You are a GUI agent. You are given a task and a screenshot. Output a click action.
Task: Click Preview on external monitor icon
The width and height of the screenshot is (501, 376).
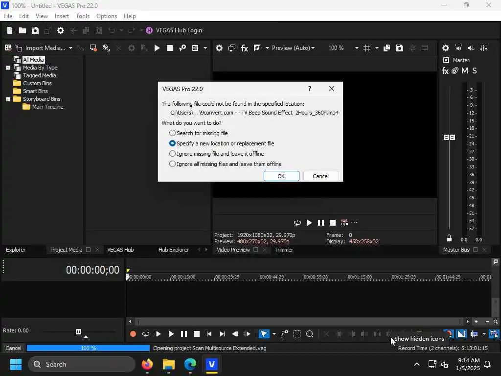[x=231, y=48]
